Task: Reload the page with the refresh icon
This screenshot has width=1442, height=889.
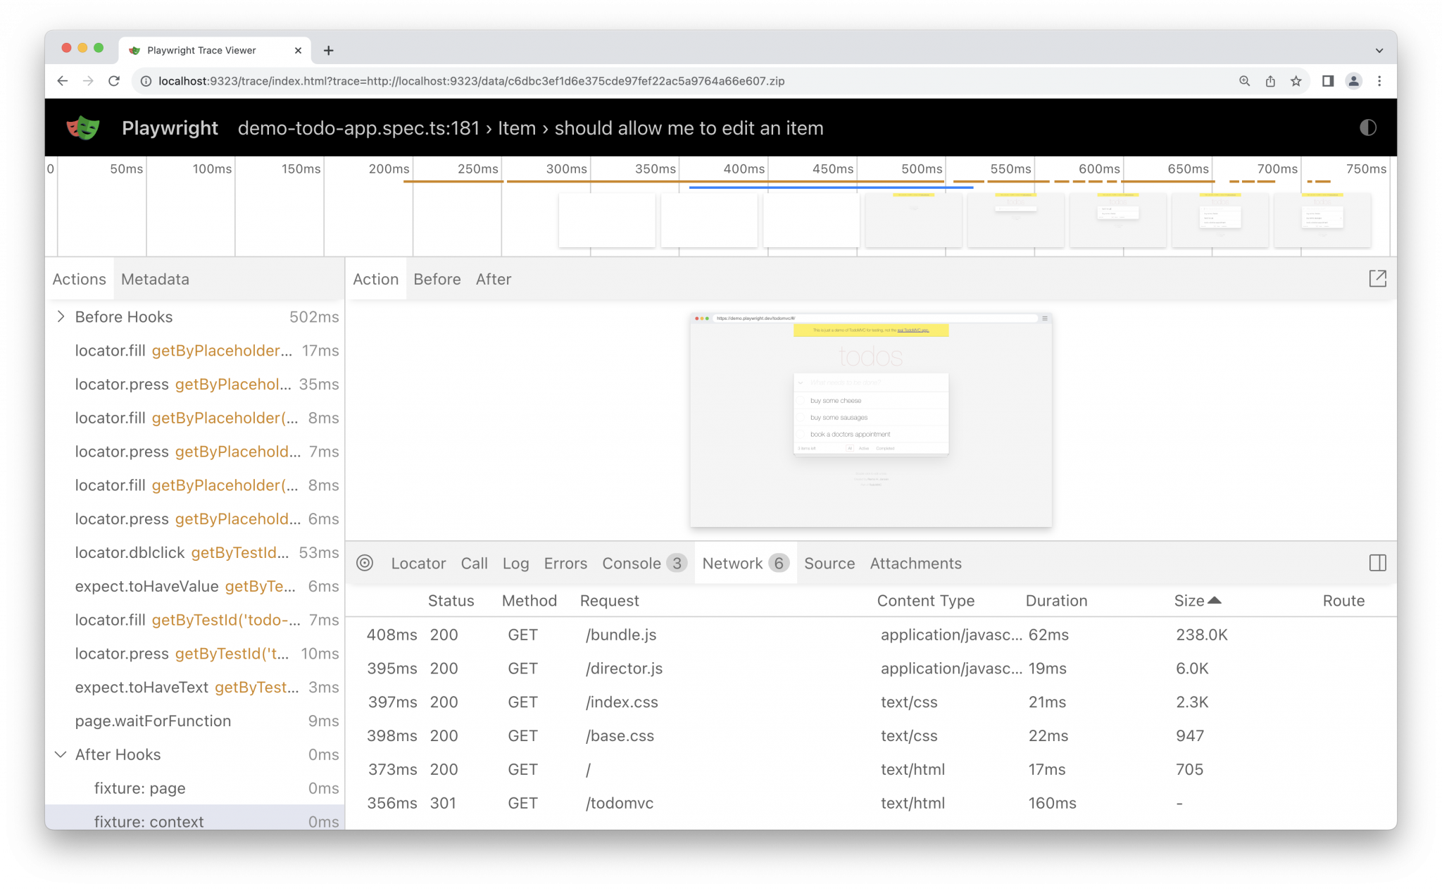Action: pyautogui.click(x=114, y=81)
